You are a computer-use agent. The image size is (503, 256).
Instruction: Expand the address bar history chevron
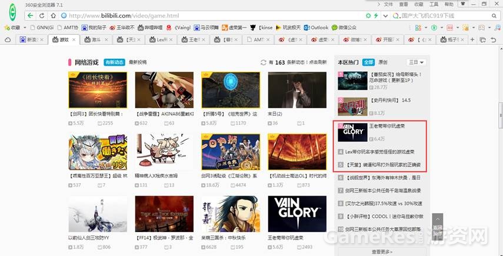[x=386, y=16]
